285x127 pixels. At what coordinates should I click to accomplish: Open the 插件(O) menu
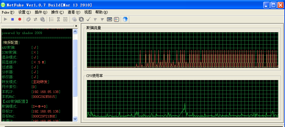[x=41, y=12]
